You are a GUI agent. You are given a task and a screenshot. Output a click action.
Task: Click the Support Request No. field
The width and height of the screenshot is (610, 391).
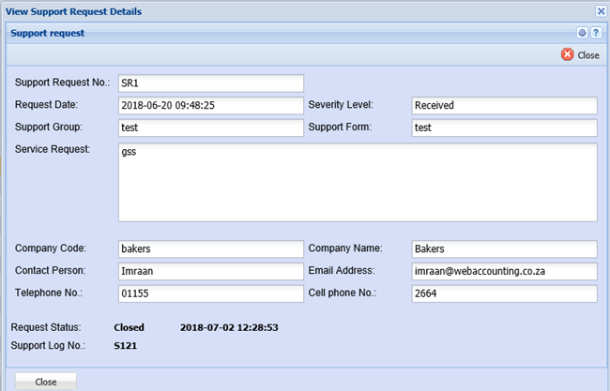(210, 83)
